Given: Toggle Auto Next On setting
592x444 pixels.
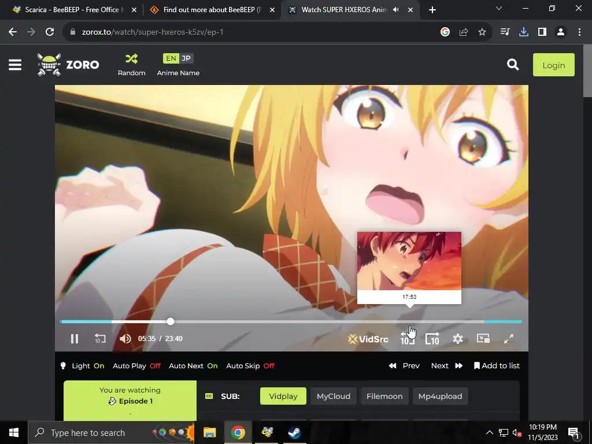Looking at the screenshot, I should point(193,366).
